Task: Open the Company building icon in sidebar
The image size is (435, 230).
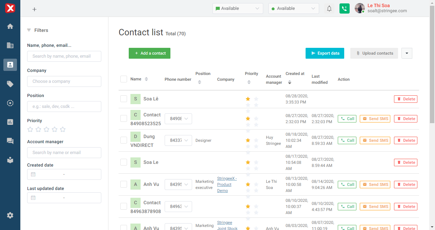Action: pyautogui.click(x=10, y=45)
